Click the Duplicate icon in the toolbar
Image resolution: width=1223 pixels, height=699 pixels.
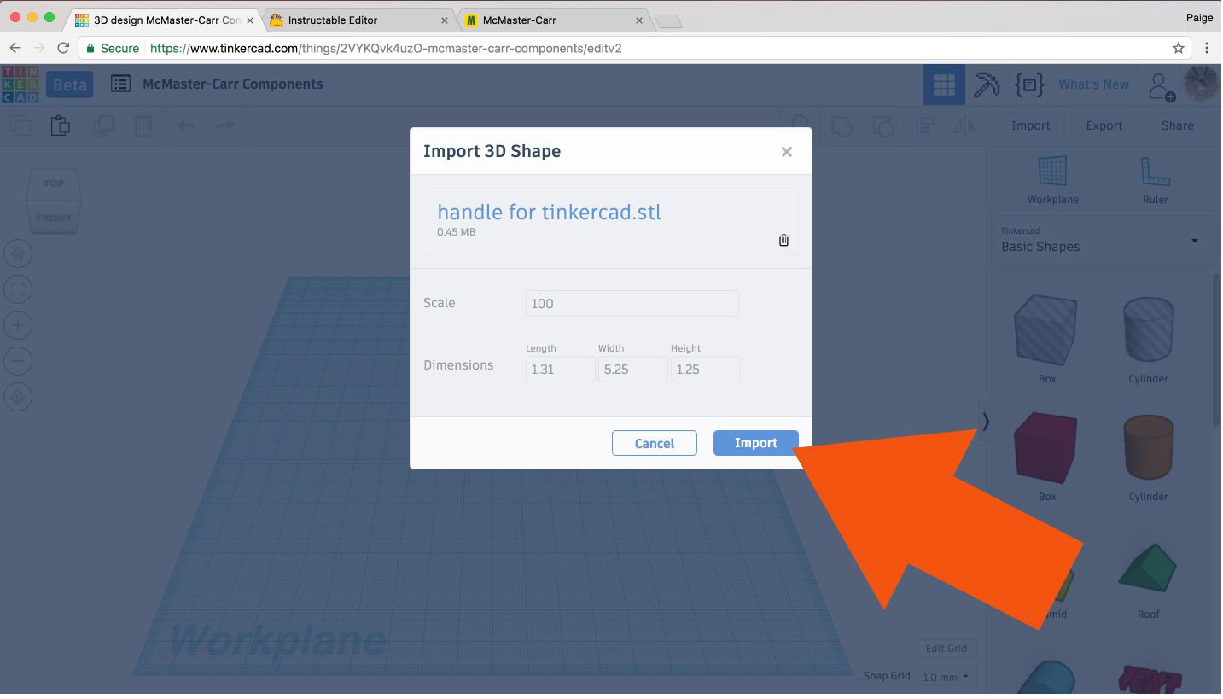tap(102, 125)
